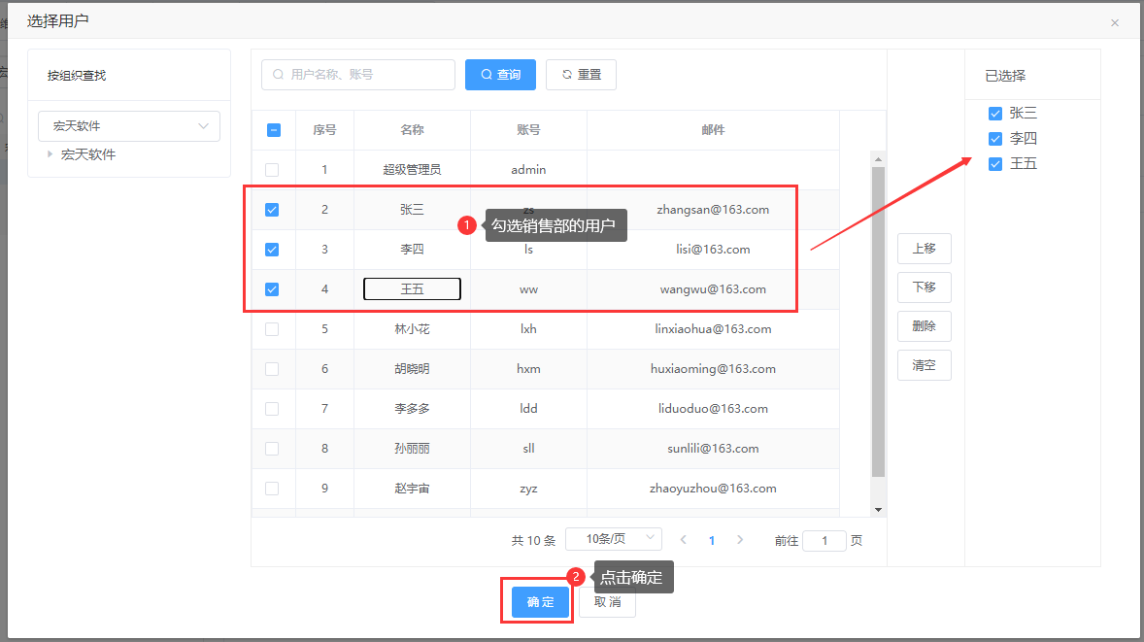This screenshot has width=1144, height=642.
Task: Expand the 宏天软件 tree node
Action: coord(50,154)
